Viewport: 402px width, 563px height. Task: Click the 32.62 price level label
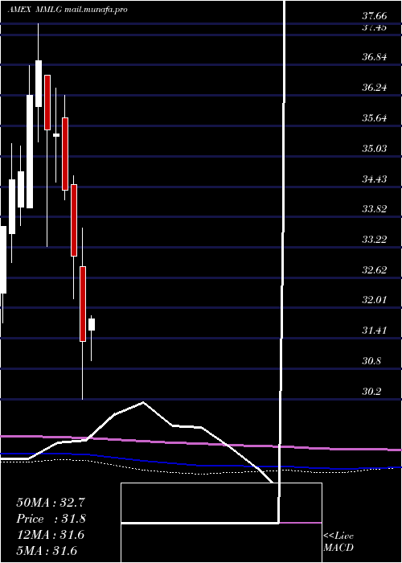pyautogui.click(x=375, y=270)
